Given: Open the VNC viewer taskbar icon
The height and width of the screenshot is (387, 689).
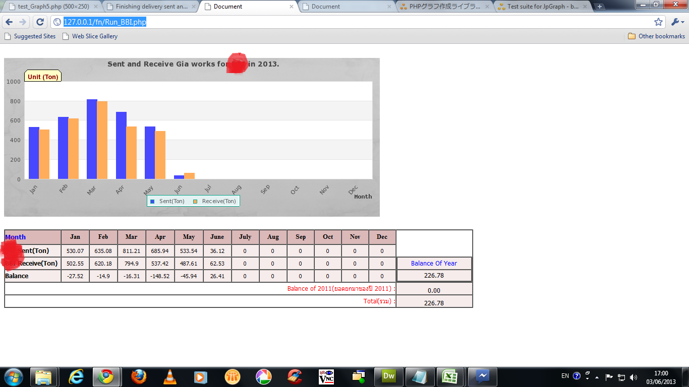Looking at the screenshot, I should click(x=326, y=377).
